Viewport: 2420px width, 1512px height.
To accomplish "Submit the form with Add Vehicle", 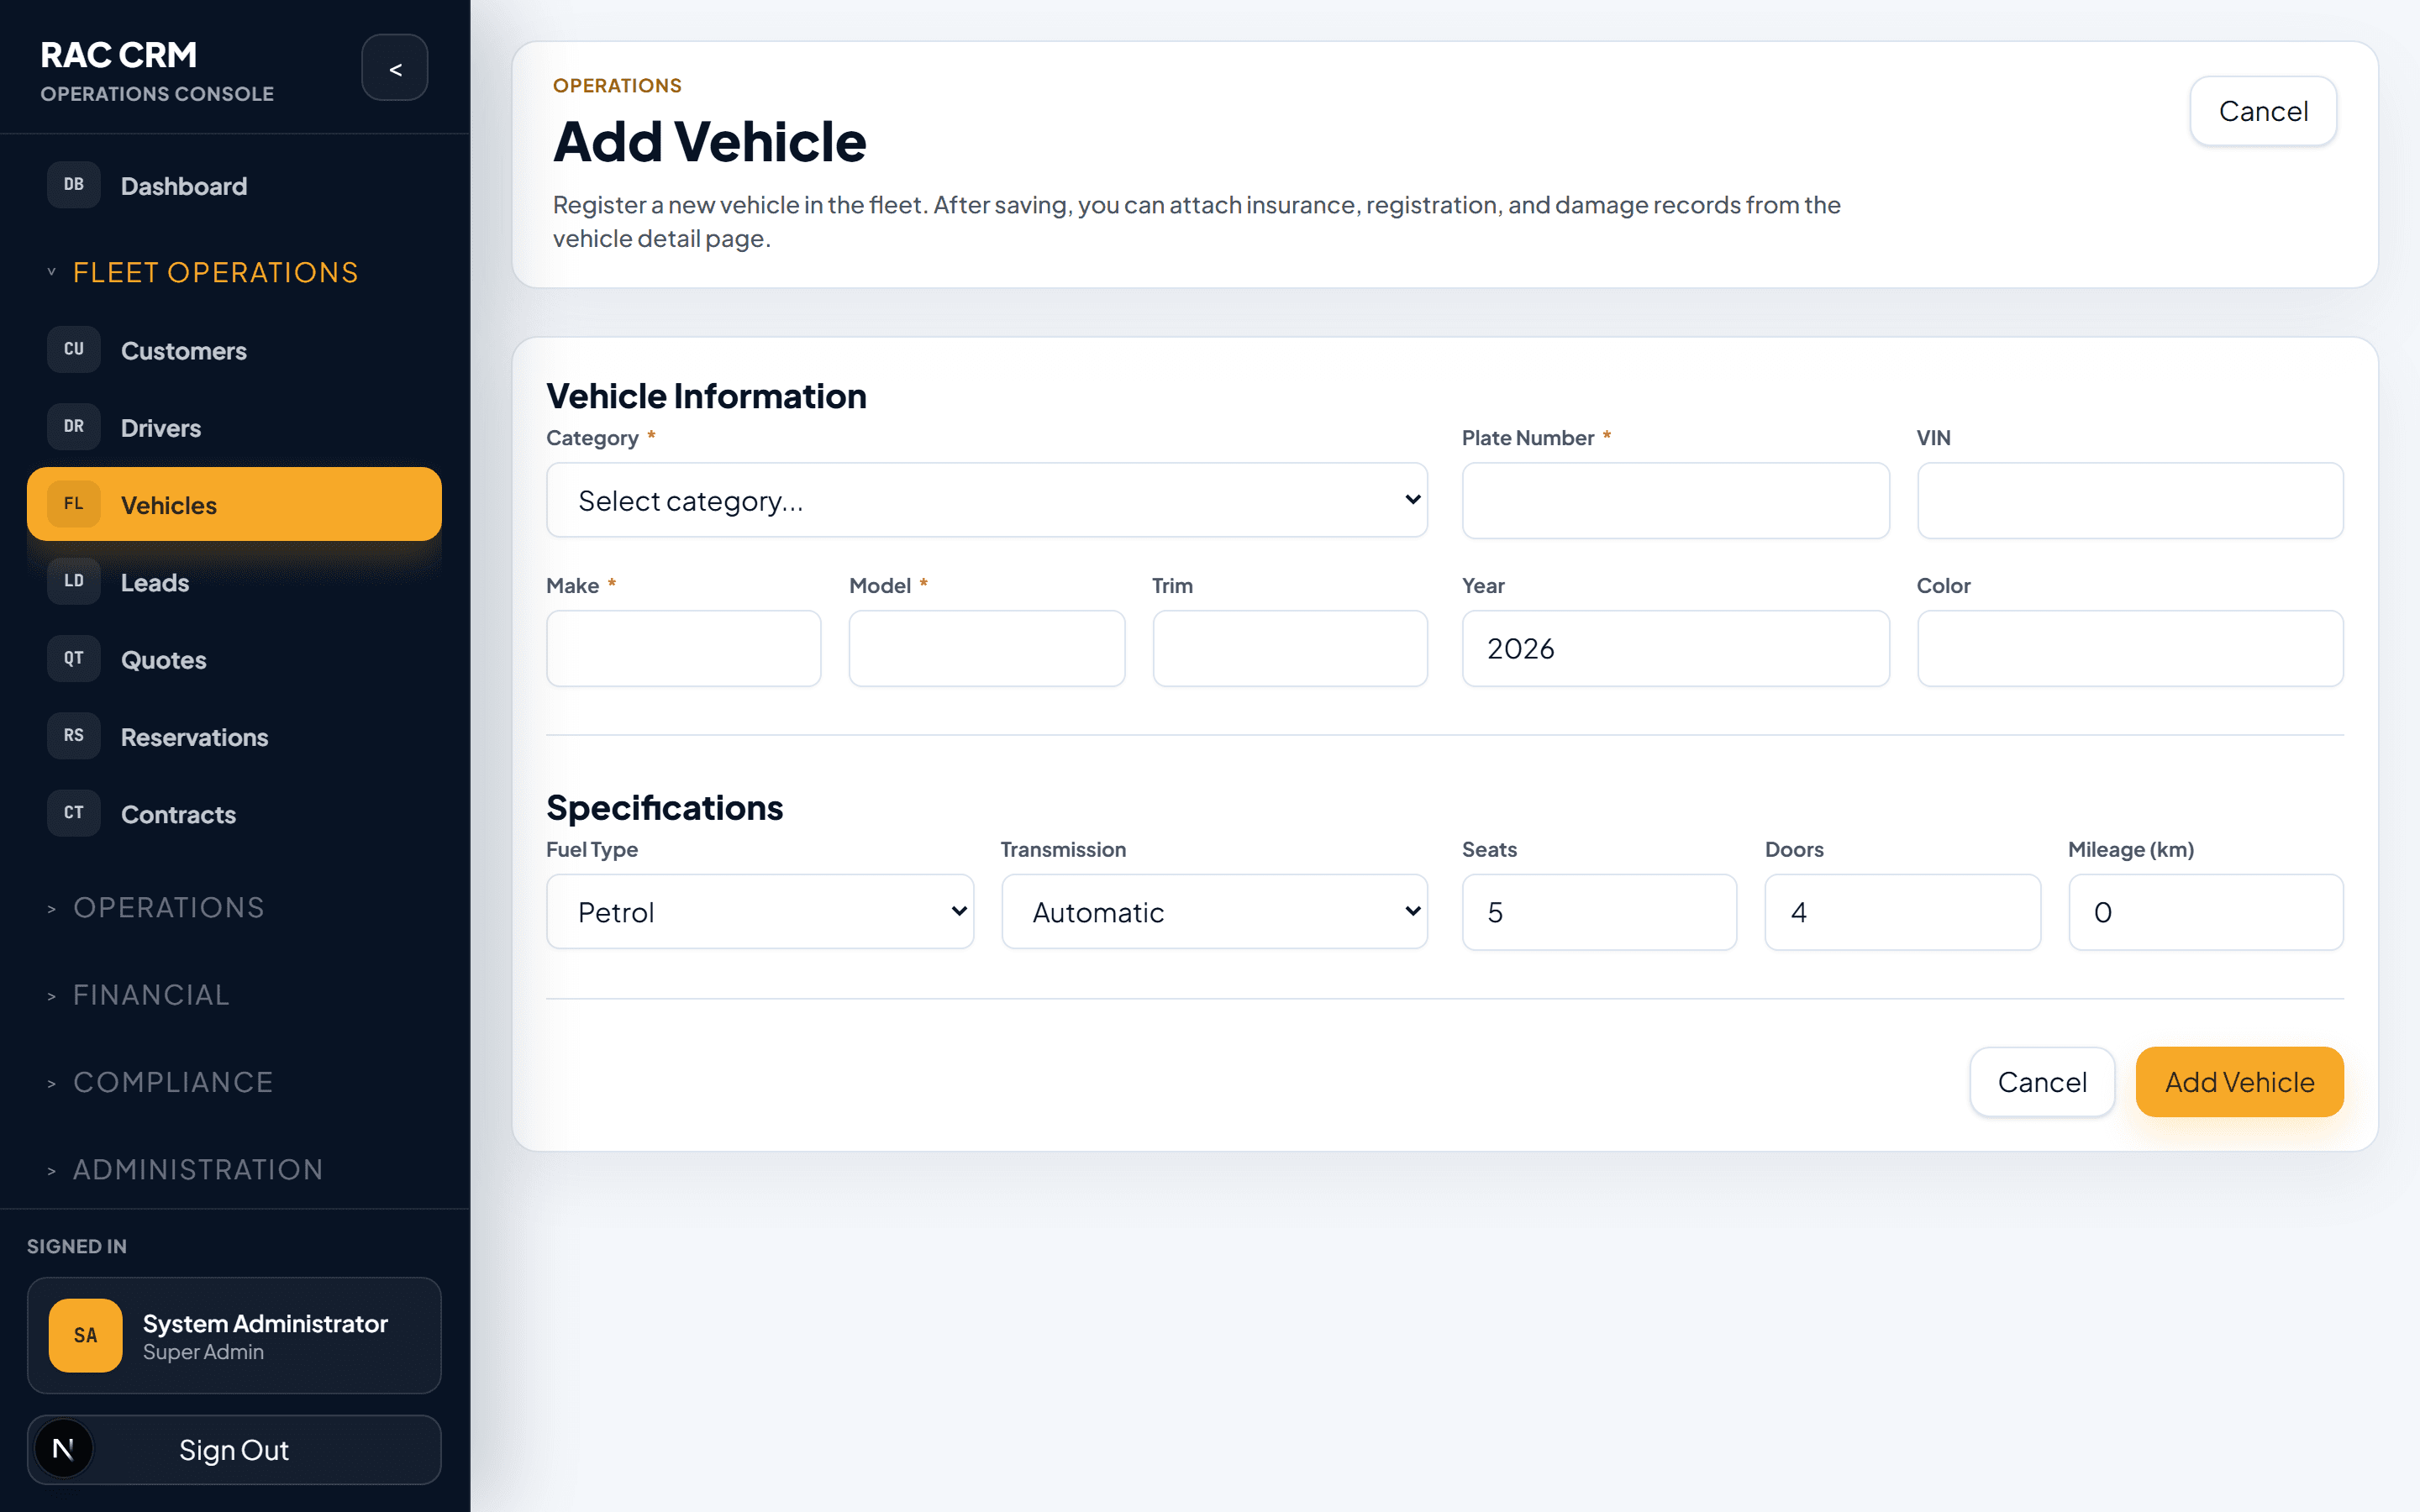I will pyautogui.click(x=2240, y=1082).
